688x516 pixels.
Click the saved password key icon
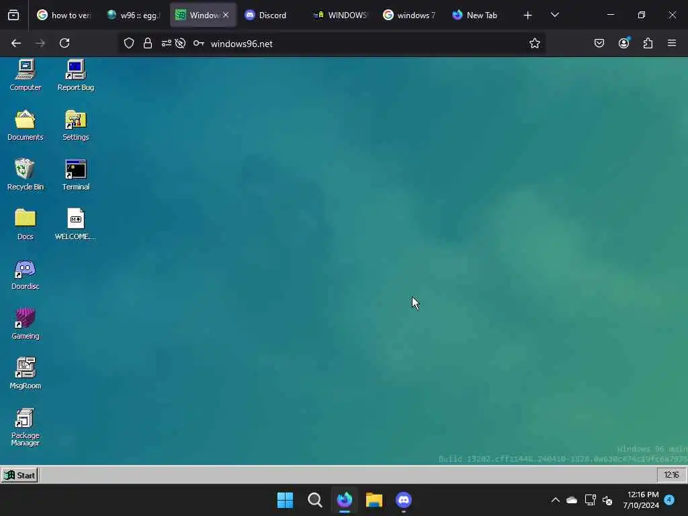coord(198,43)
